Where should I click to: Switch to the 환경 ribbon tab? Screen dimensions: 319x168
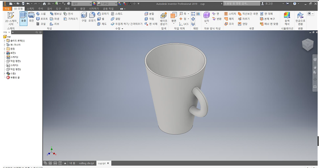[x=83, y=8]
